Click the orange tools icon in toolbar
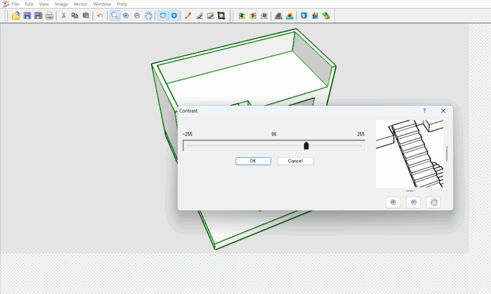The image size is (491, 294). (x=315, y=16)
